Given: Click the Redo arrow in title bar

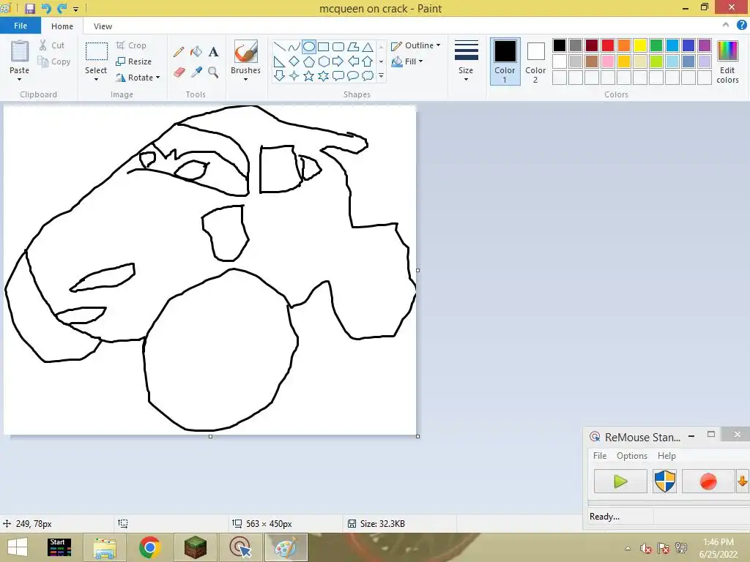Looking at the screenshot, I should pos(62,8).
